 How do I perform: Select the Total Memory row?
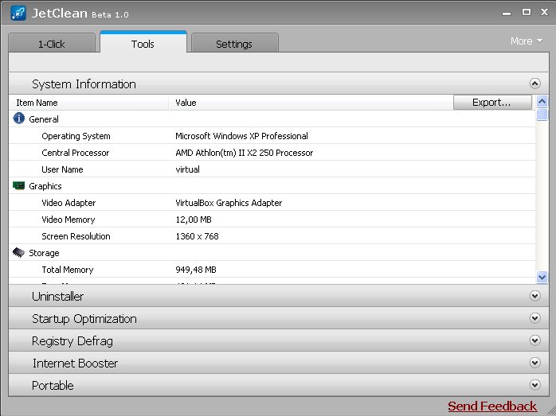click(x=272, y=270)
